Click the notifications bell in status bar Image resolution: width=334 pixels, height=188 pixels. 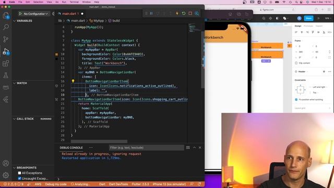coord(199,184)
